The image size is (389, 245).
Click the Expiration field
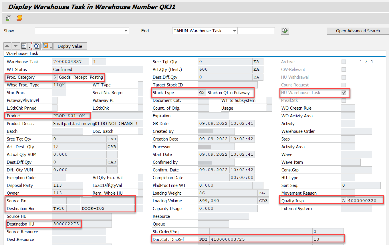[x=213, y=116]
